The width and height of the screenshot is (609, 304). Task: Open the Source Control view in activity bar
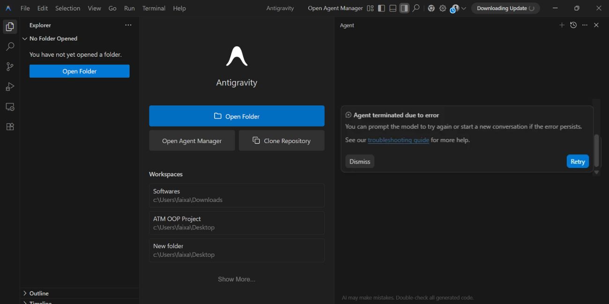pyautogui.click(x=10, y=67)
